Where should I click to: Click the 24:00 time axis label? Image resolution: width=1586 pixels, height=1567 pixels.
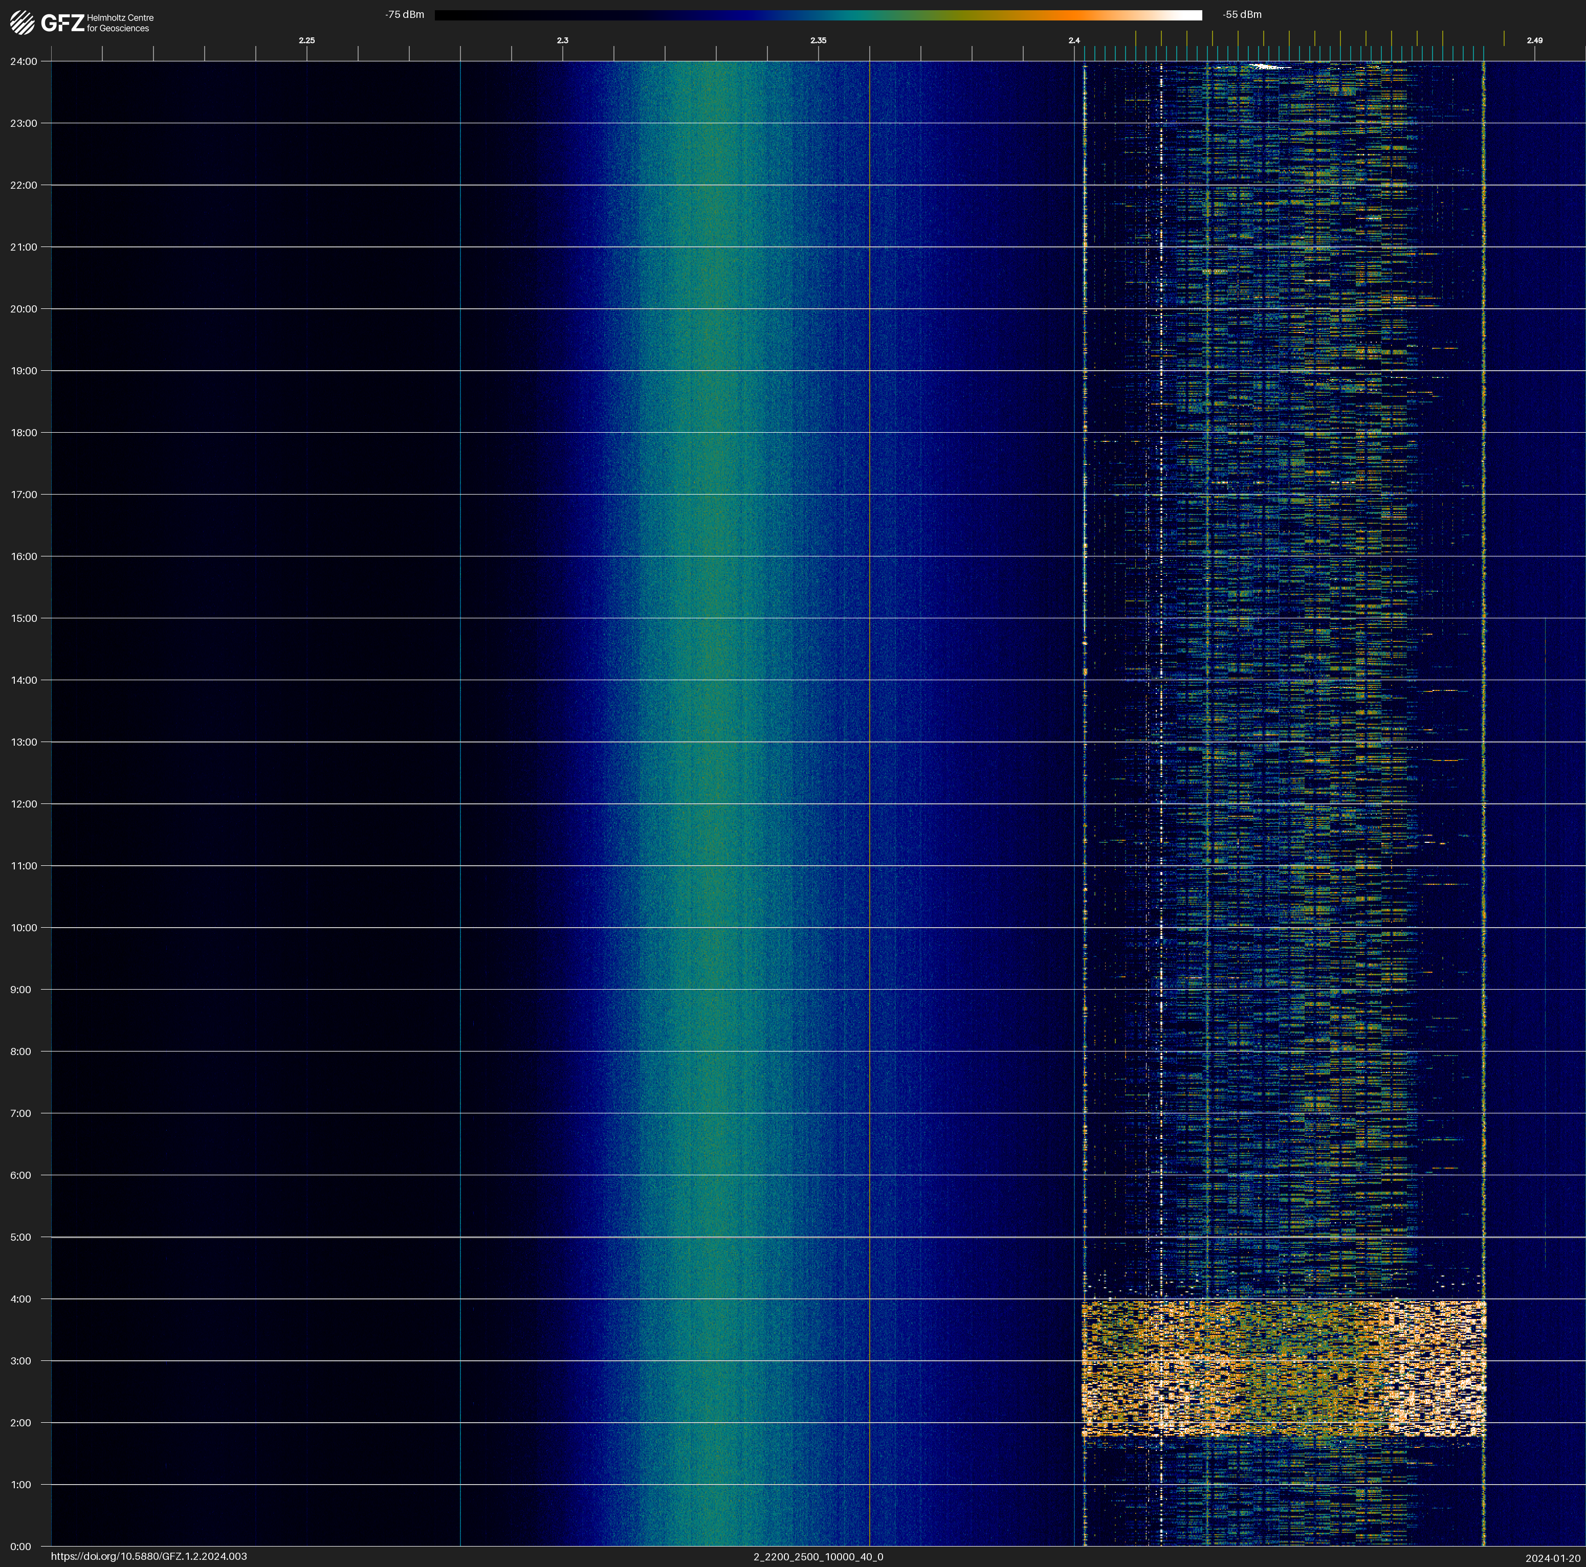point(23,61)
